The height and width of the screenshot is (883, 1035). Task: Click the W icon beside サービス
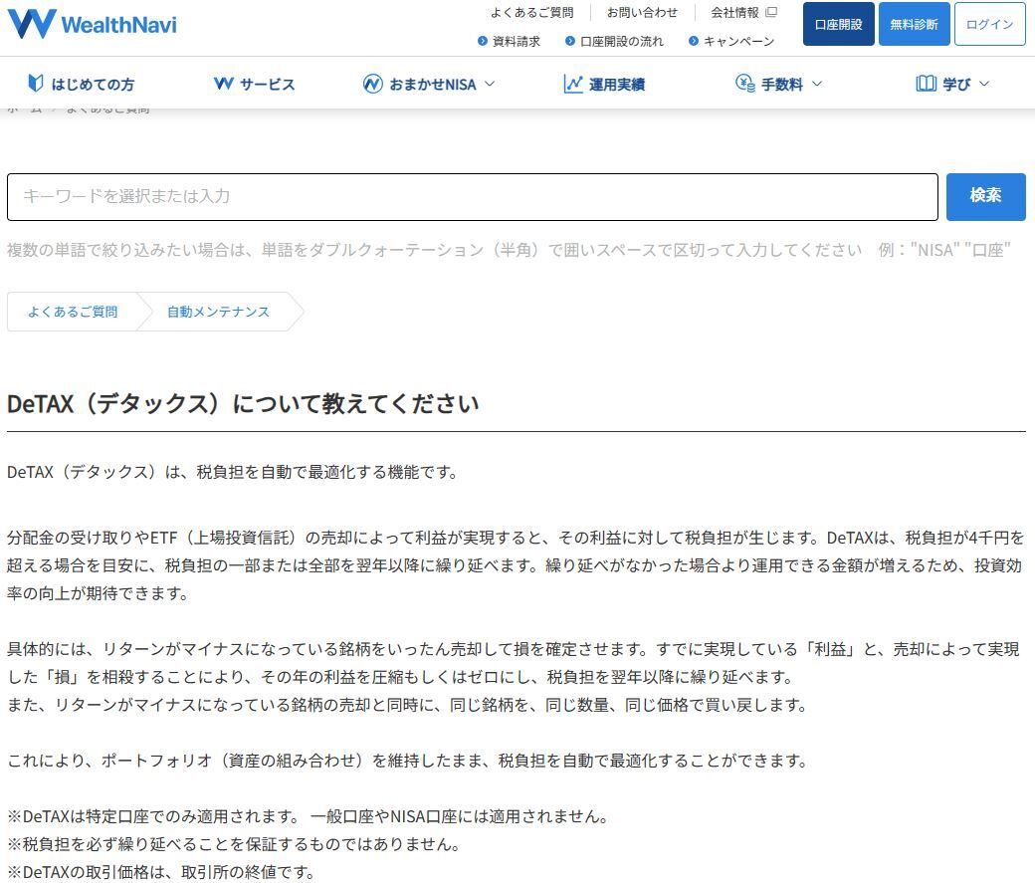tap(224, 84)
